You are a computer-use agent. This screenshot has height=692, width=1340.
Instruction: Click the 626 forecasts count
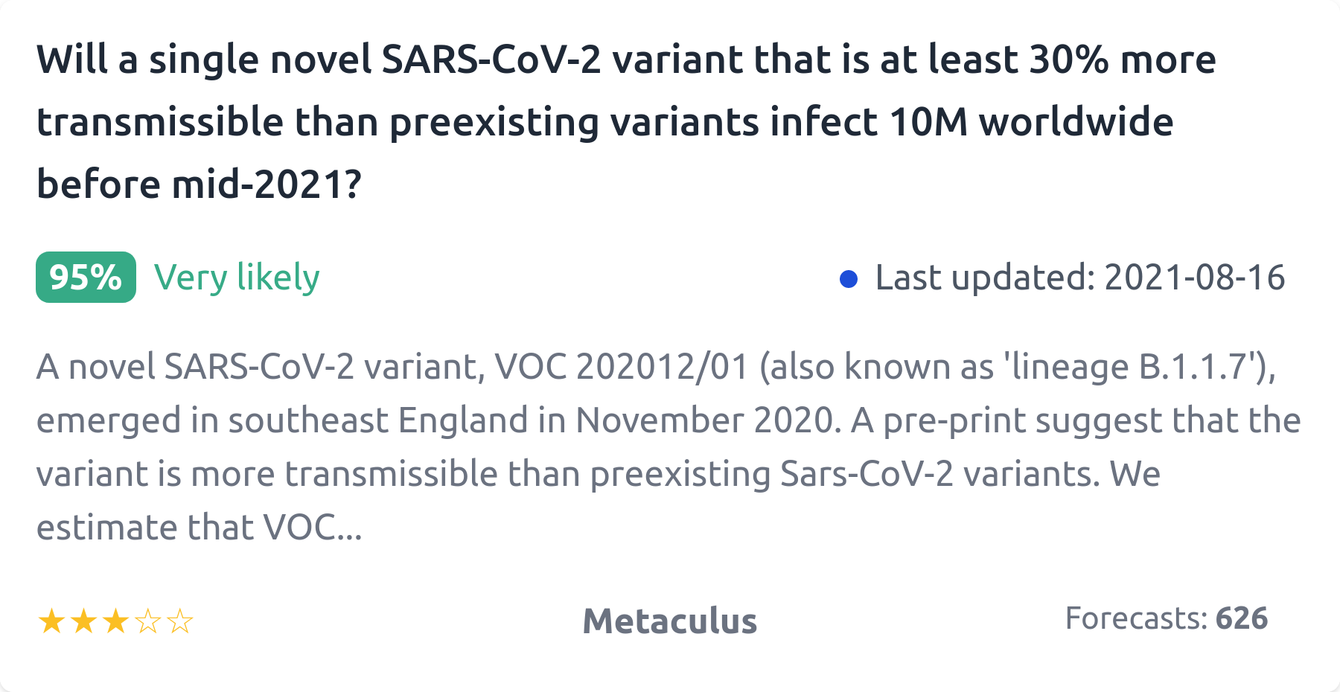tap(1242, 618)
